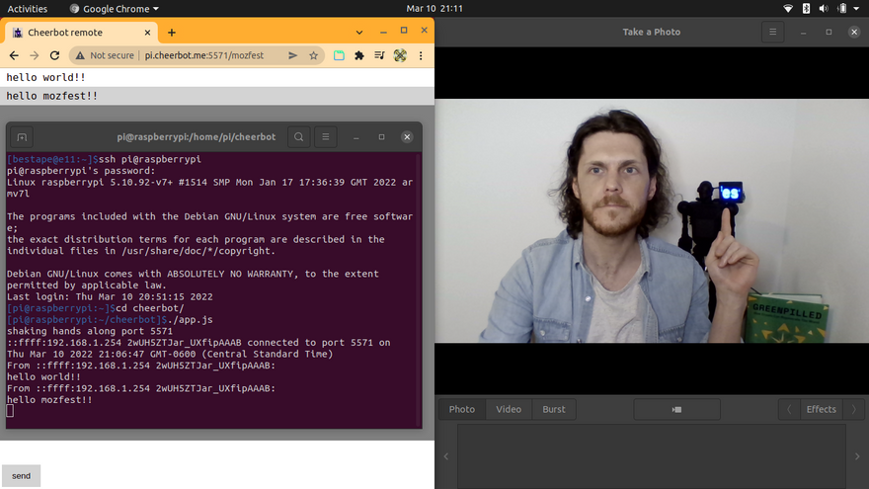This screenshot has width=869, height=489.
Task: Open the Effects panel in Cheese
Action: click(821, 409)
